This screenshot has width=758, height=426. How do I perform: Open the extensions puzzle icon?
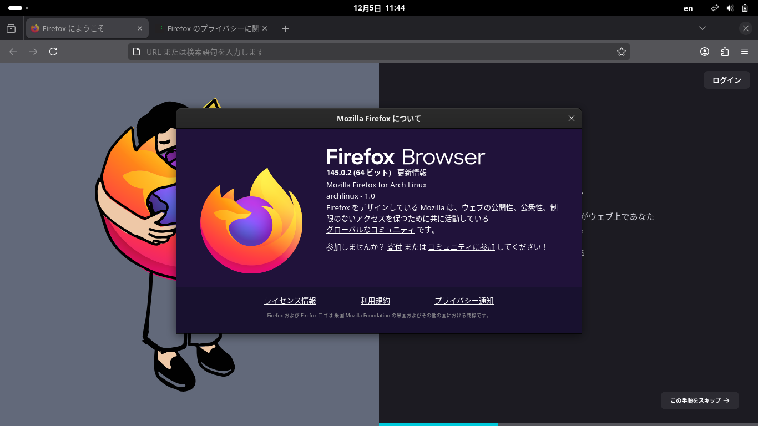[725, 52]
